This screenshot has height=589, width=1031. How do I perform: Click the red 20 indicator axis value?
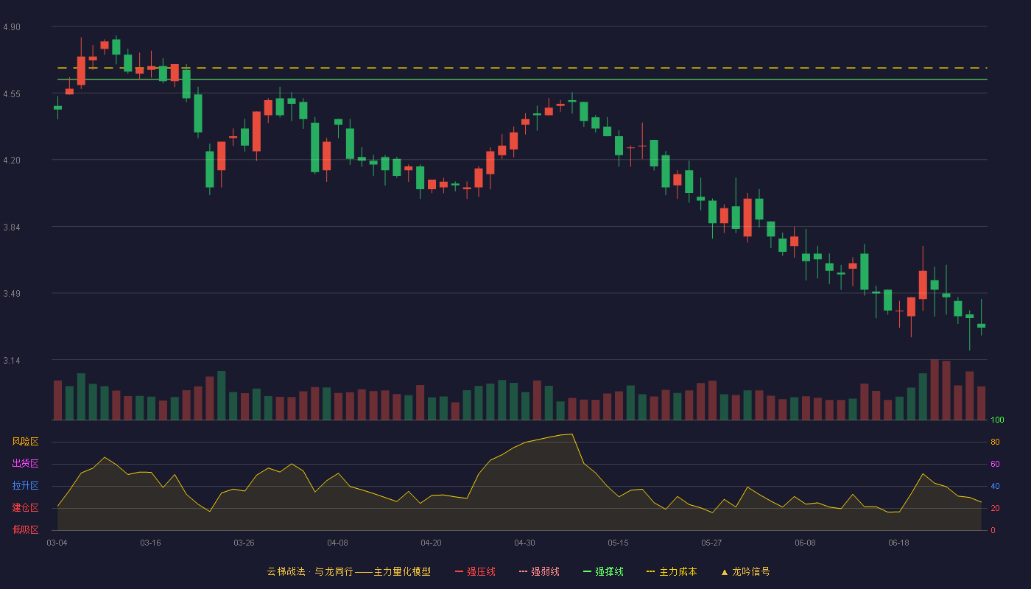point(995,508)
